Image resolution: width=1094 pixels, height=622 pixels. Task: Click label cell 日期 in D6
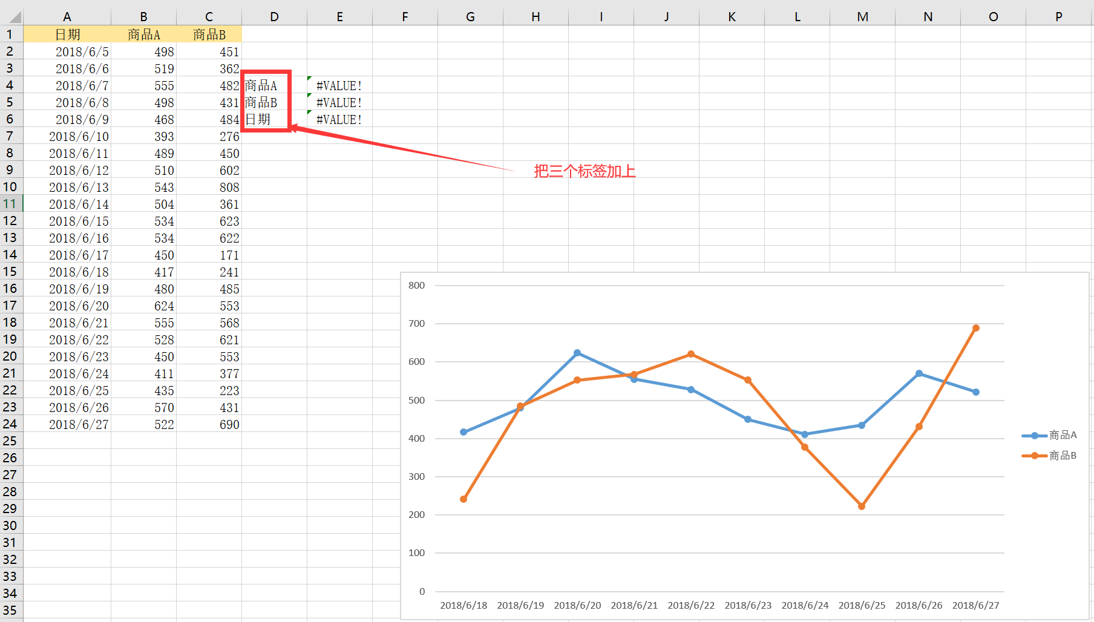pyautogui.click(x=274, y=119)
